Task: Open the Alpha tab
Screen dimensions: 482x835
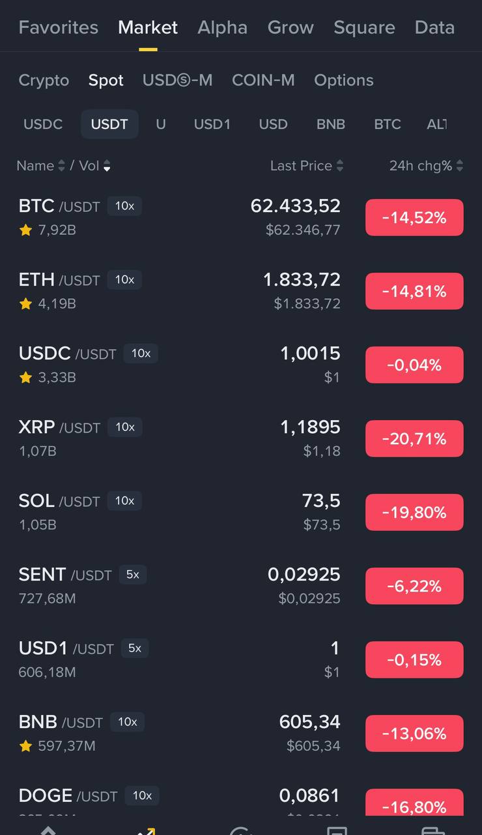Action: (x=222, y=27)
